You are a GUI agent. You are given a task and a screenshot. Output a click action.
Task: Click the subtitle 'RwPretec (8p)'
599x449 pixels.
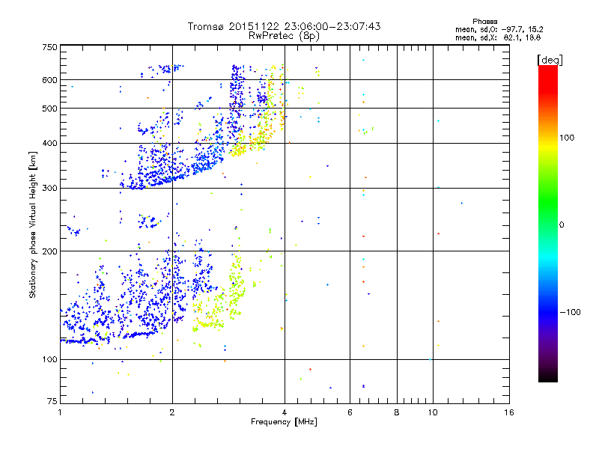point(284,36)
